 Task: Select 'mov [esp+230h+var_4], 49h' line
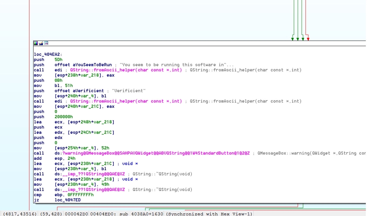pos(72,185)
